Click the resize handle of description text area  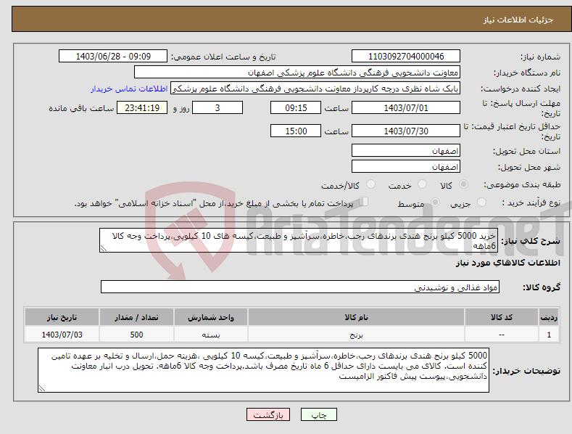[104, 248]
